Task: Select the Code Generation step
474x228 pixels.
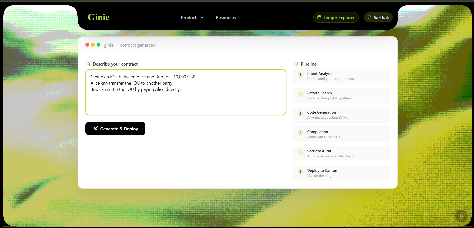Action: [341, 115]
